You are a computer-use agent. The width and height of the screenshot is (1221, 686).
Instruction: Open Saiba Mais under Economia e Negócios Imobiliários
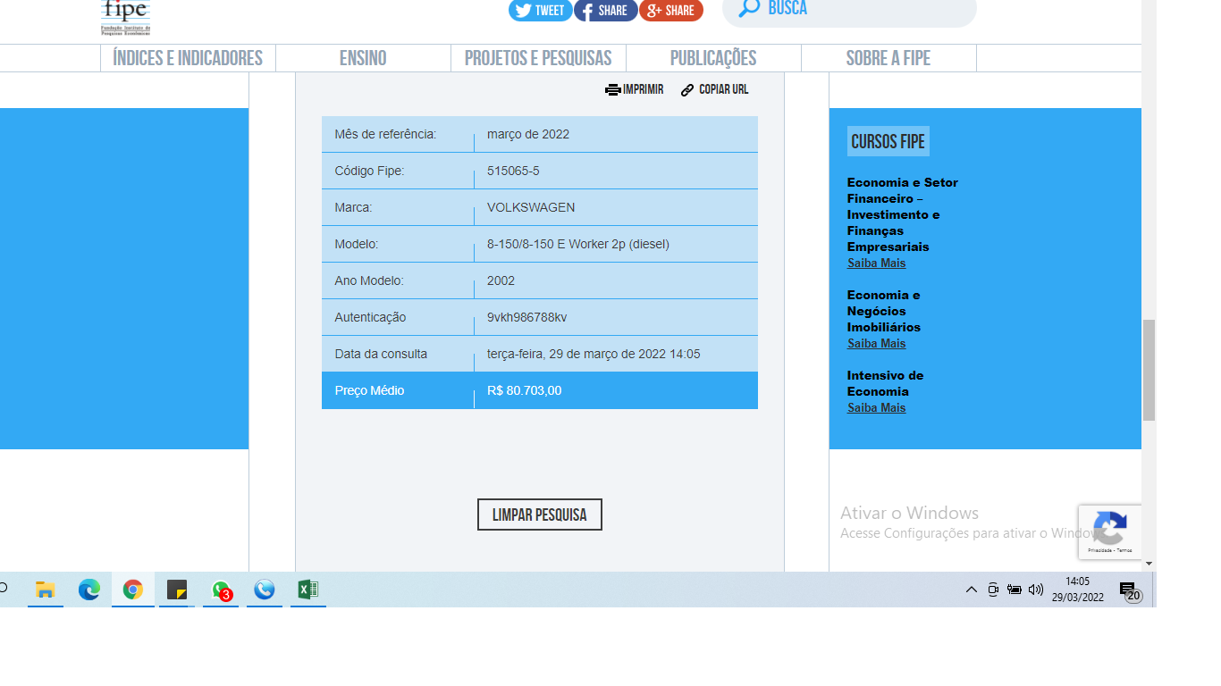pyautogui.click(x=876, y=343)
